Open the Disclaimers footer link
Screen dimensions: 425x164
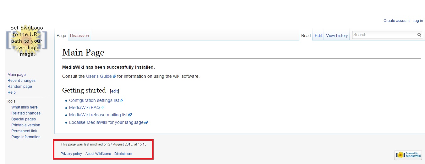123,154
